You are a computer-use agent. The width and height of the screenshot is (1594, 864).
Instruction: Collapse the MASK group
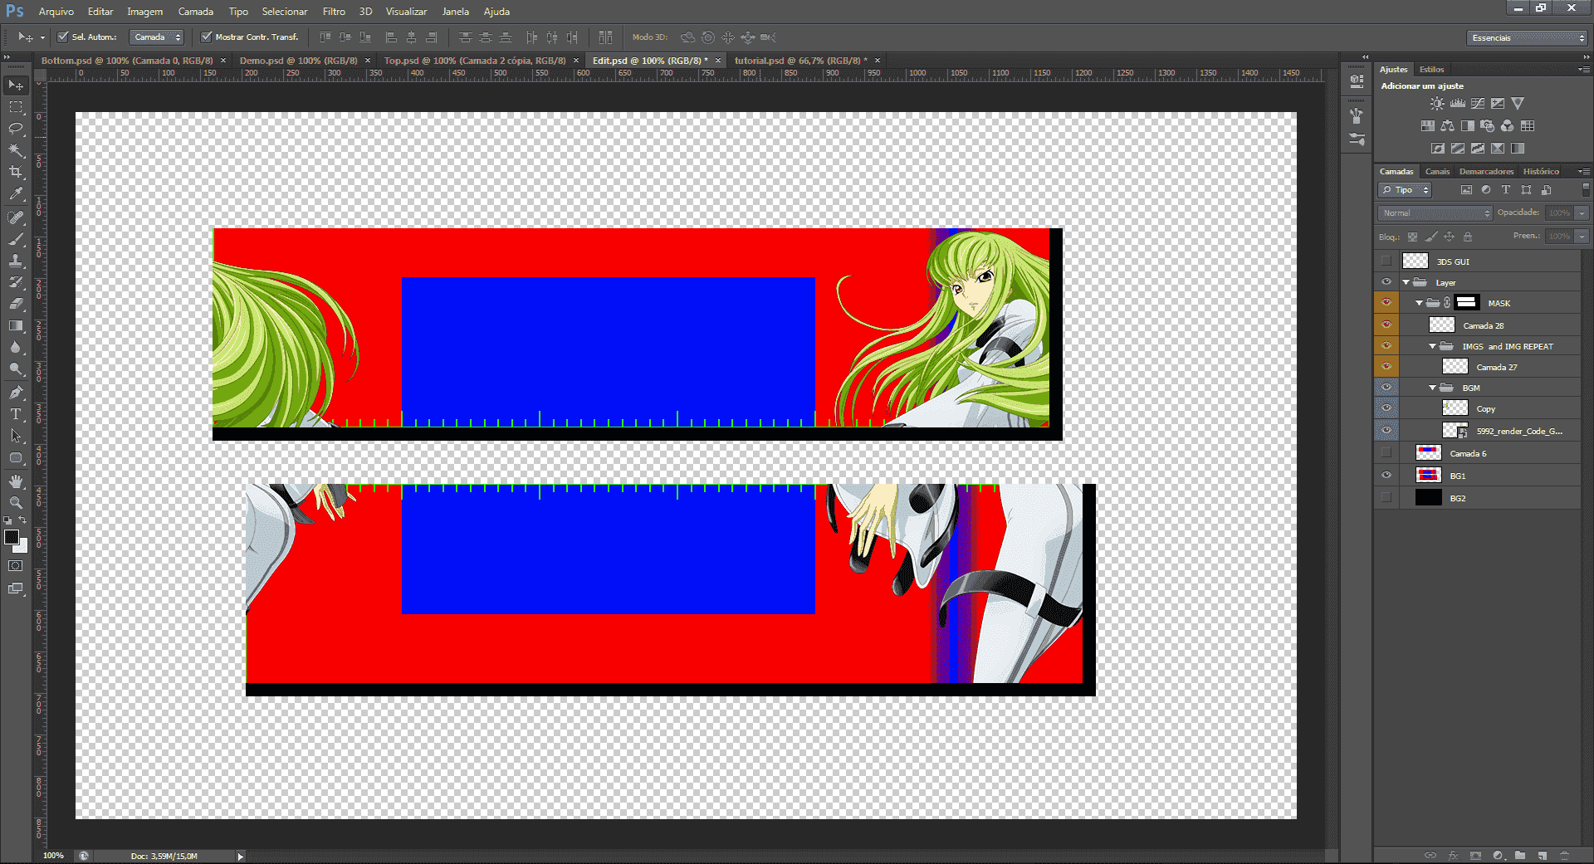coord(1420,303)
